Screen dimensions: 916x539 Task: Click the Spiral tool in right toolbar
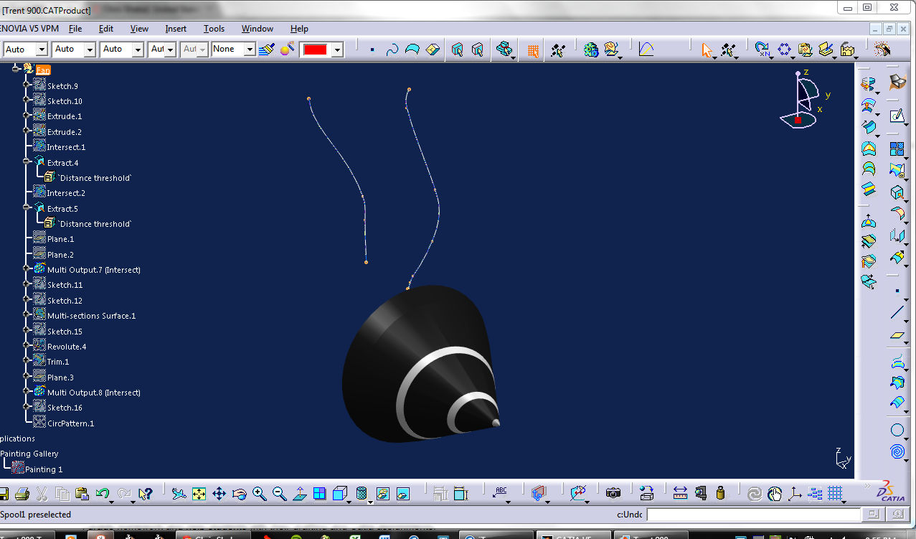click(897, 451)
